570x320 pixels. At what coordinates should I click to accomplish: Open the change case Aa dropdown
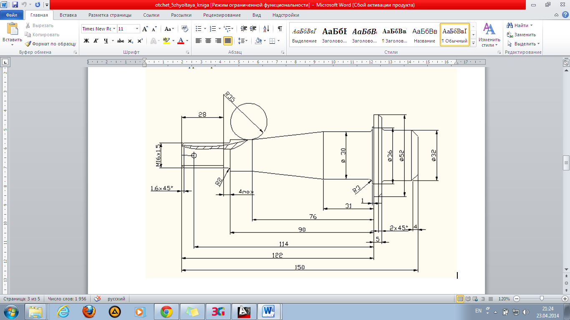[x=169, y=29]
